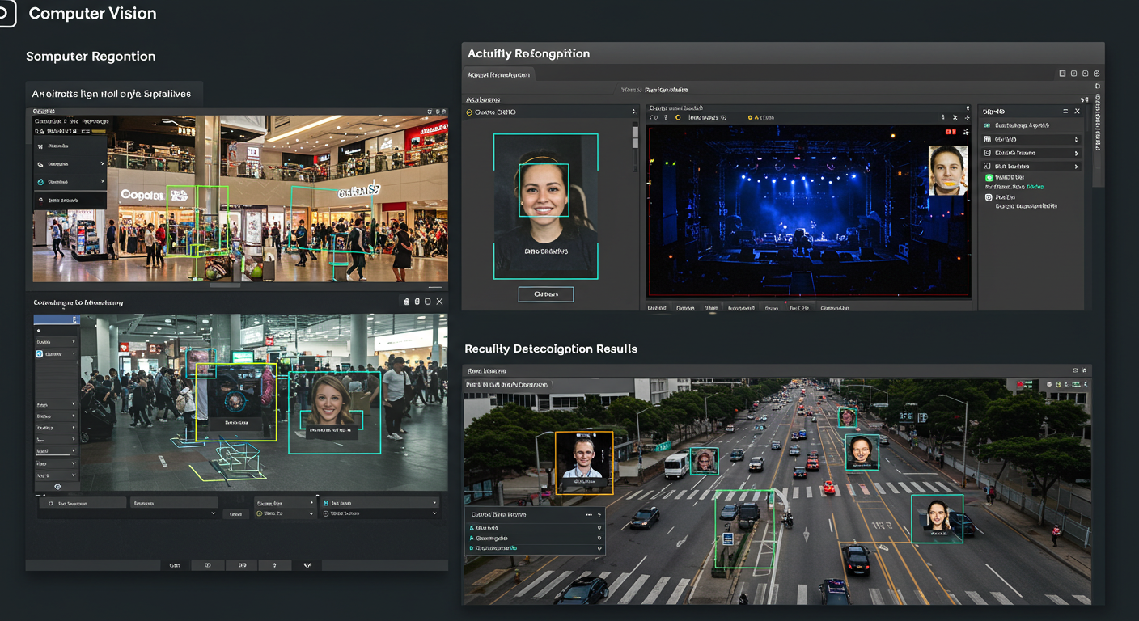This screenshot has width=1139, height=621.
Task: Click the hamburger menu icon on the floating panel
Action: coord(1065,112)
